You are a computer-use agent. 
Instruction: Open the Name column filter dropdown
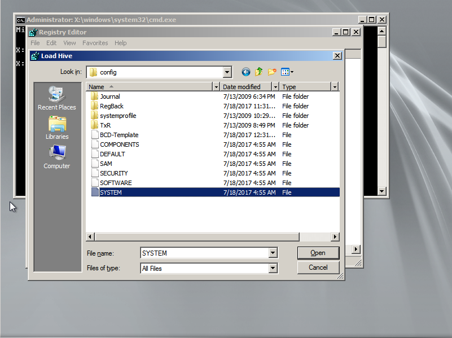point(216,87)
